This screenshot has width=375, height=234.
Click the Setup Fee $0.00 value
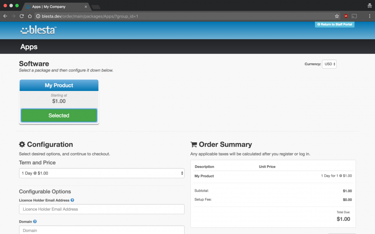[x=347, y=200]
